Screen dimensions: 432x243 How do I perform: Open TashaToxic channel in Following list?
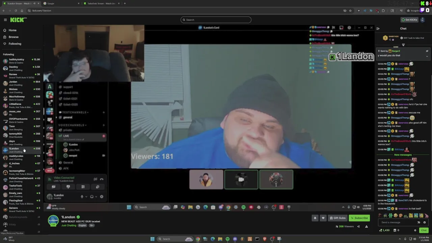tap(21, 187)
